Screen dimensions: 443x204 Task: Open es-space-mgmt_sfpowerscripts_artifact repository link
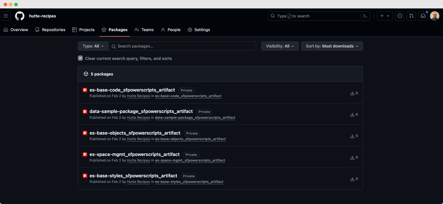[x=190, y=160]
